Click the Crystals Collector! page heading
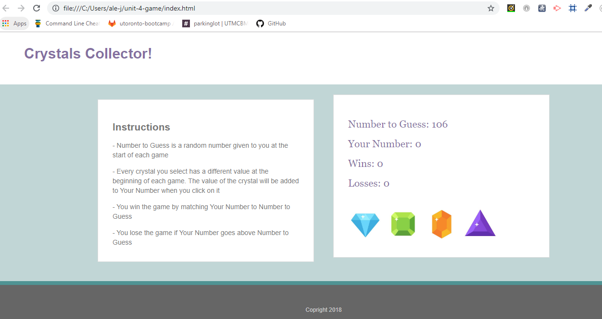Image resolution: width=602 pixels, height=319 pixels. tap(88, 54)
